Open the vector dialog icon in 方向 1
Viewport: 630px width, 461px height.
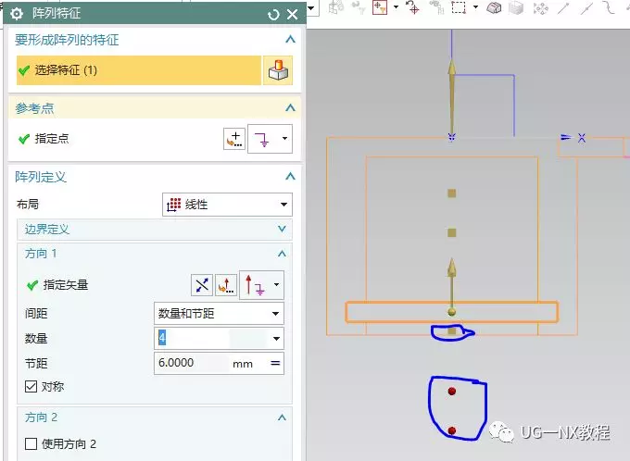point(226,285)
